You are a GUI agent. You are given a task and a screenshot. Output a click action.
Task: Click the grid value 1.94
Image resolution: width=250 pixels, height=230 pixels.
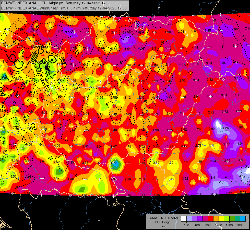pos(241,144)
